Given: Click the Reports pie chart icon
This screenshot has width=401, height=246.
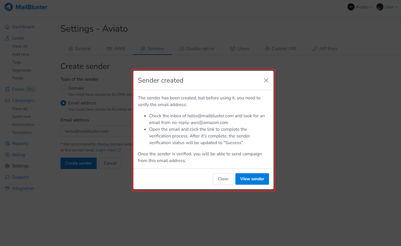Looking at the screenshot, I should click(x=7, y=144).
